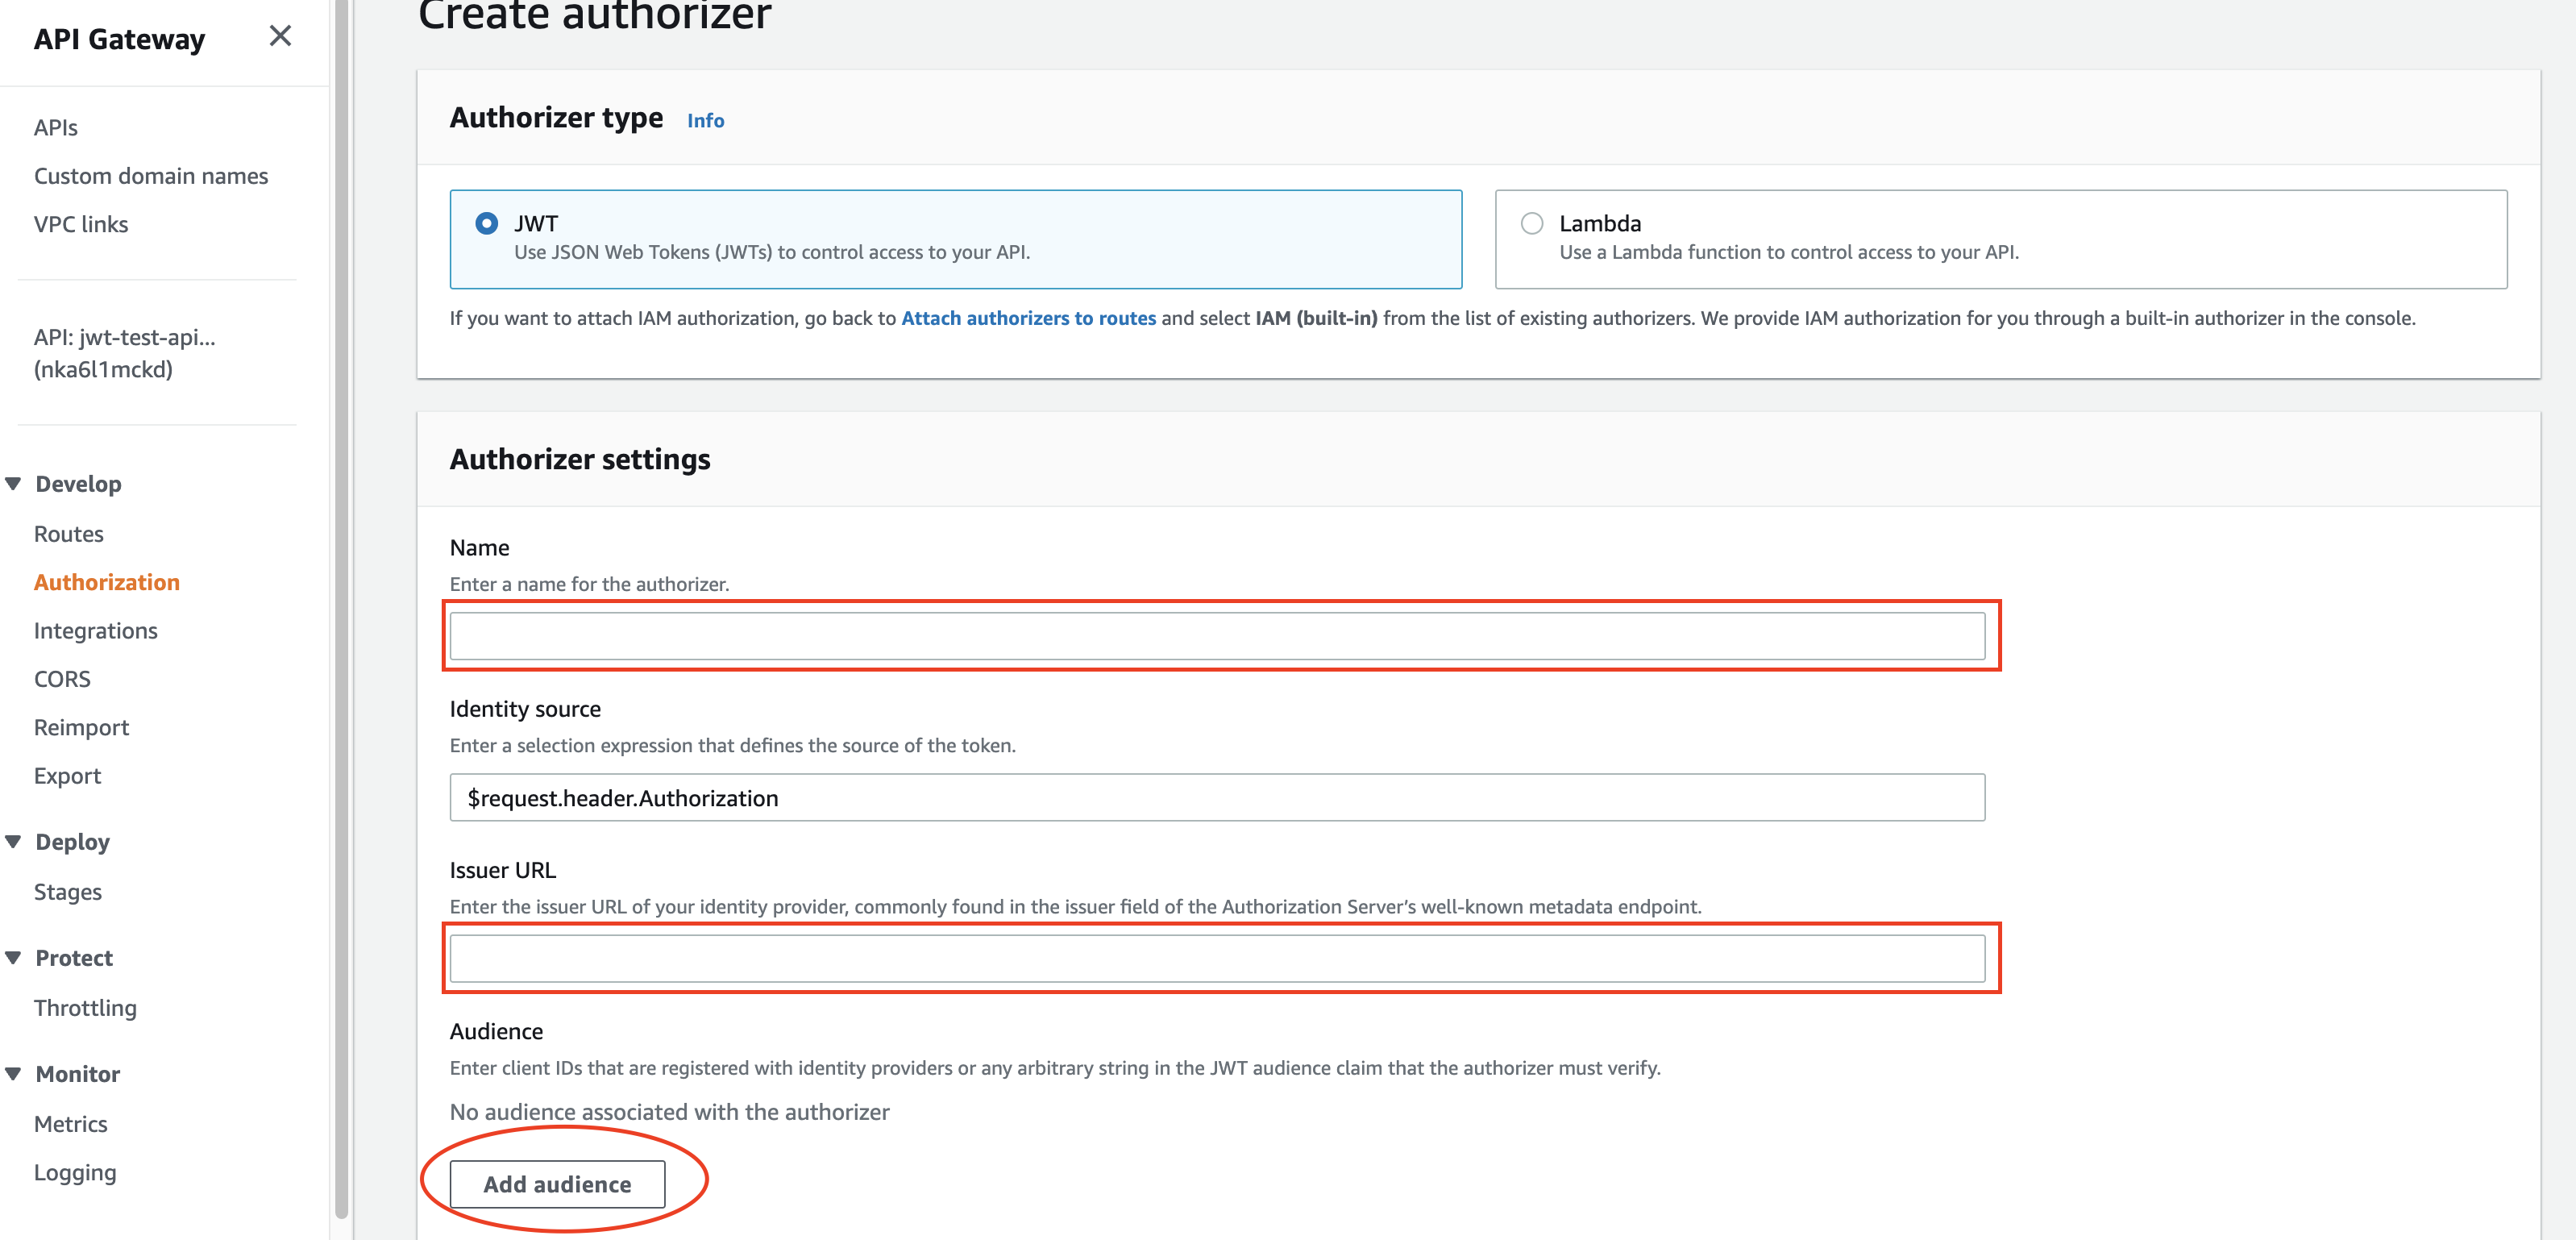The image size is (2576, 1240).
Task: Collapse the Monitor section
Action: click(x=14, y=1073)
